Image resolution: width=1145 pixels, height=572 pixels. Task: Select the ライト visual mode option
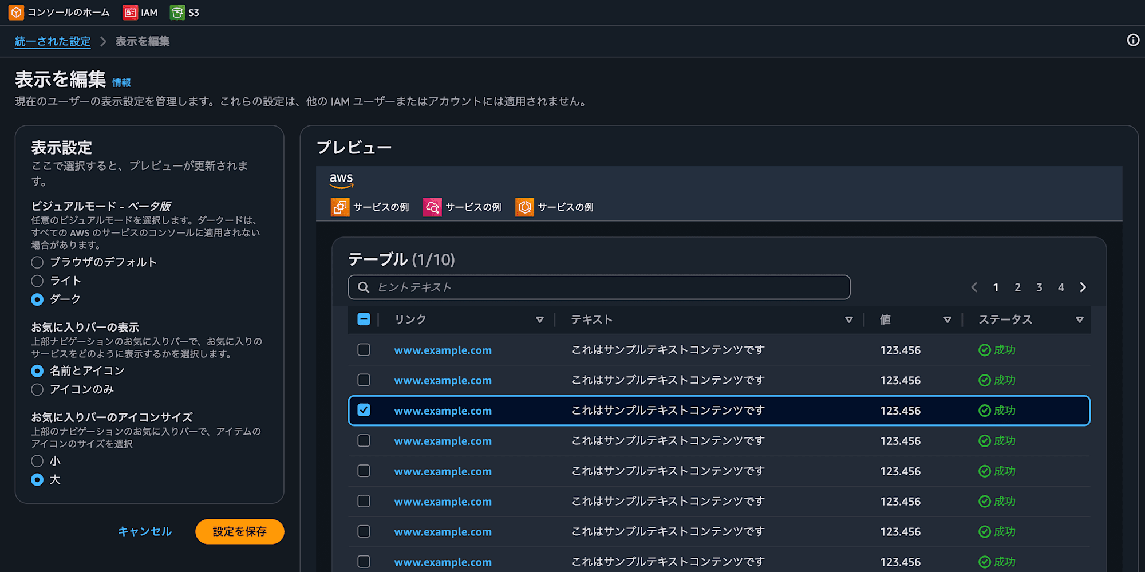pos(37,281)
